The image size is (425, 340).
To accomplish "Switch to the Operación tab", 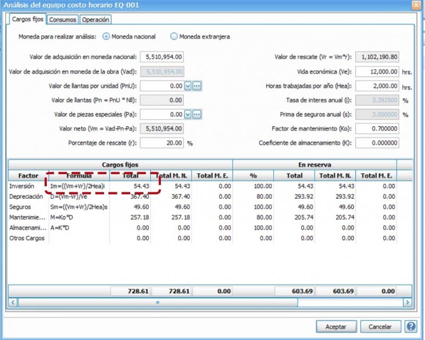I will coord(96,20).
